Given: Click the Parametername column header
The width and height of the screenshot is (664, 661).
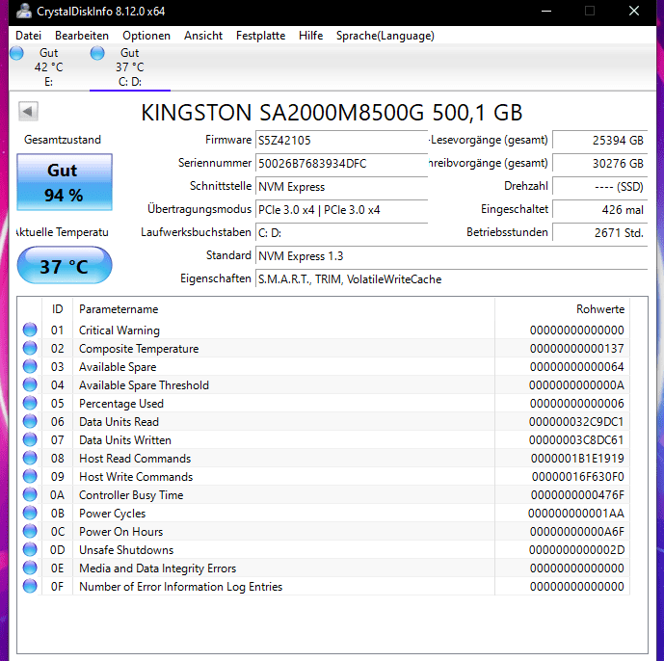Looking at the screenshot, I should pyautogui.click(x=283, y=309).
